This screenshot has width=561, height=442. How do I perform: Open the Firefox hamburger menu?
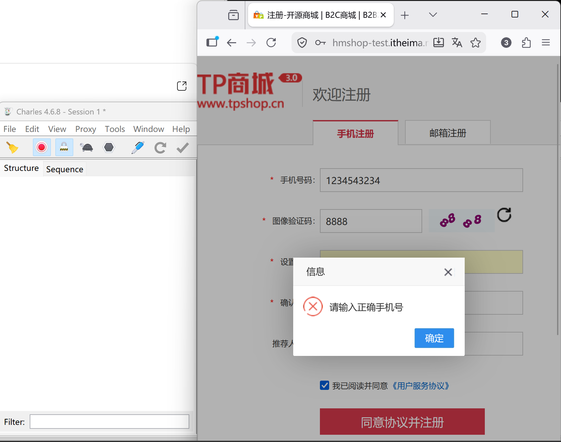pos(546,43)
